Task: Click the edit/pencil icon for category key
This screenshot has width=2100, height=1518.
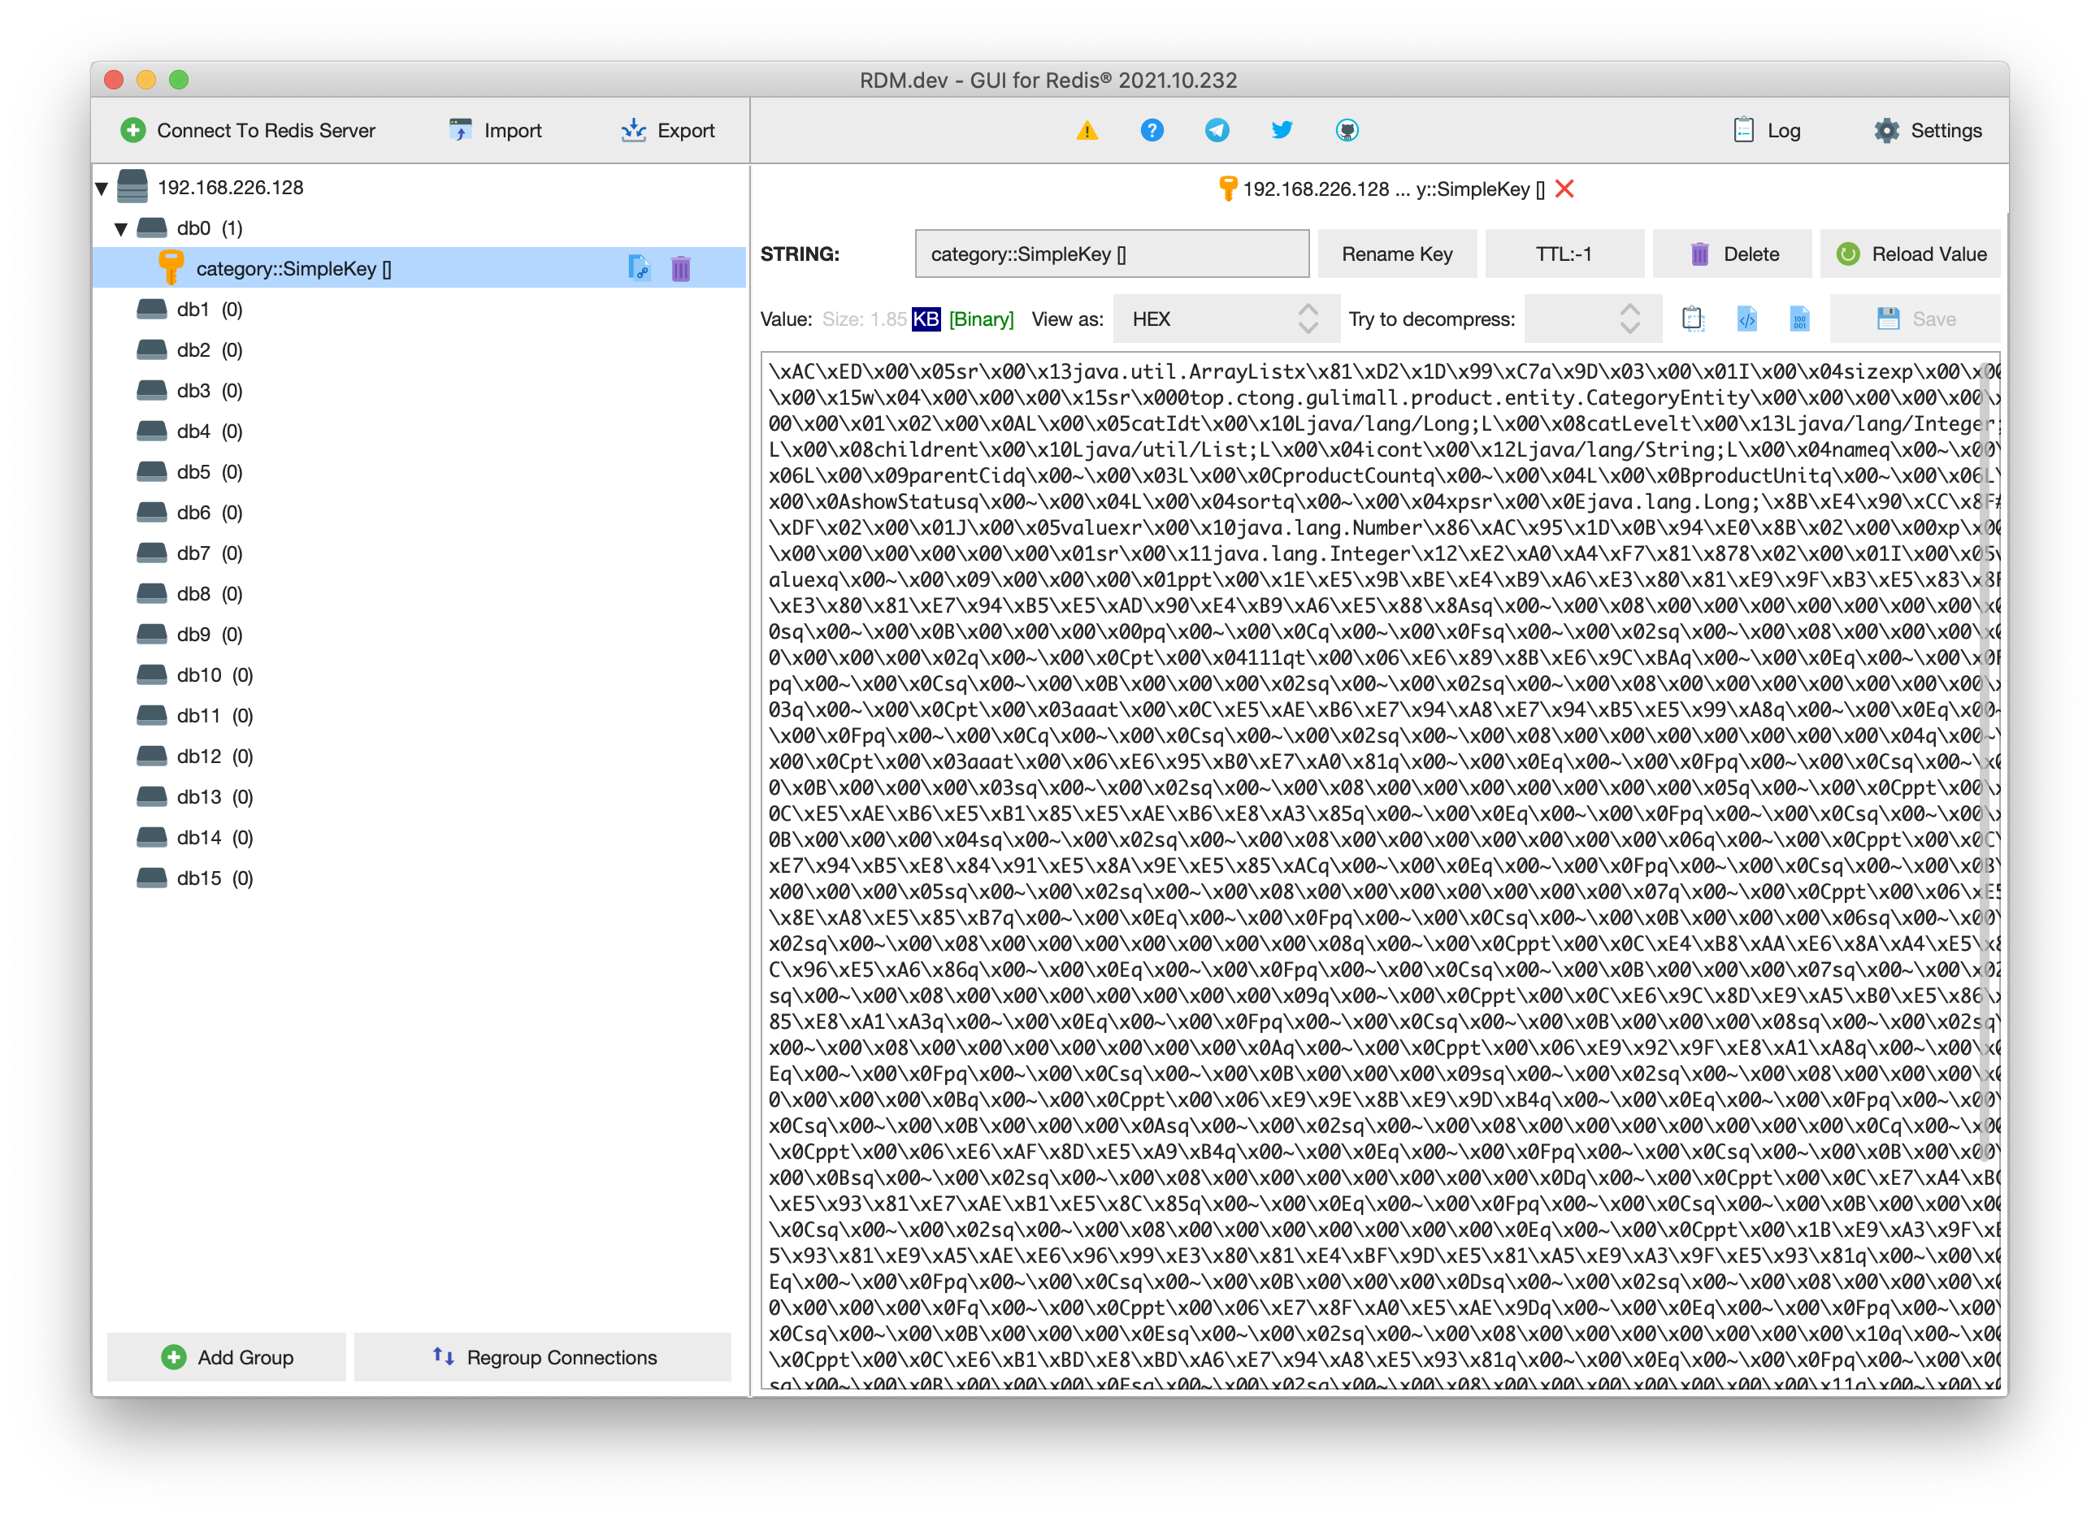Action: pyautogui.click(x=640, y=269)
